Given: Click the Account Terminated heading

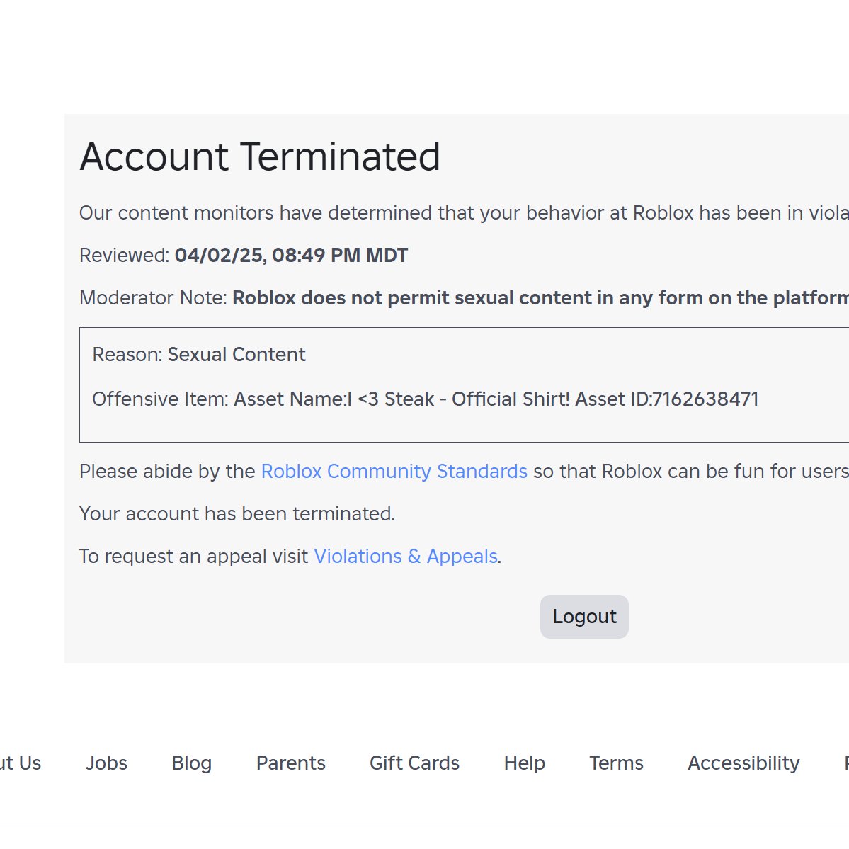Looking at the screenshot, I should click(x=260, y=156).
